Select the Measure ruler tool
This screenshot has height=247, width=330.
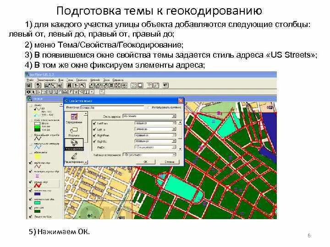(x=65, y=92)
